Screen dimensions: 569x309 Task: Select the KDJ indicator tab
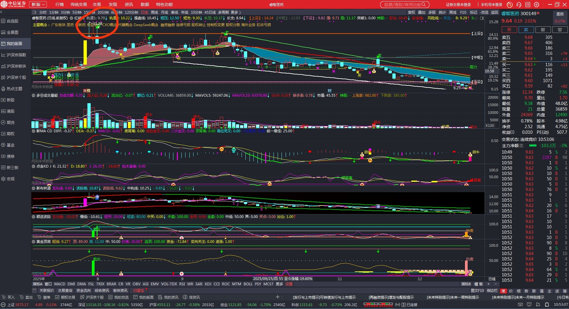click(208, 284)
